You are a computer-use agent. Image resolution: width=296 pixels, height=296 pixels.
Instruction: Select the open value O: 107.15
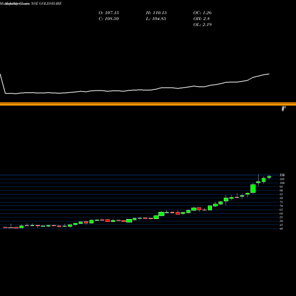pyautogui.click(x=109, y=13)
